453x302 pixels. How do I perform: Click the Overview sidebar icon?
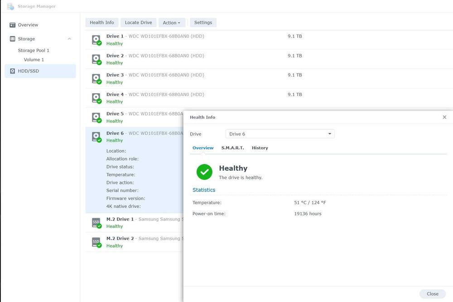(x=12, y=25)
